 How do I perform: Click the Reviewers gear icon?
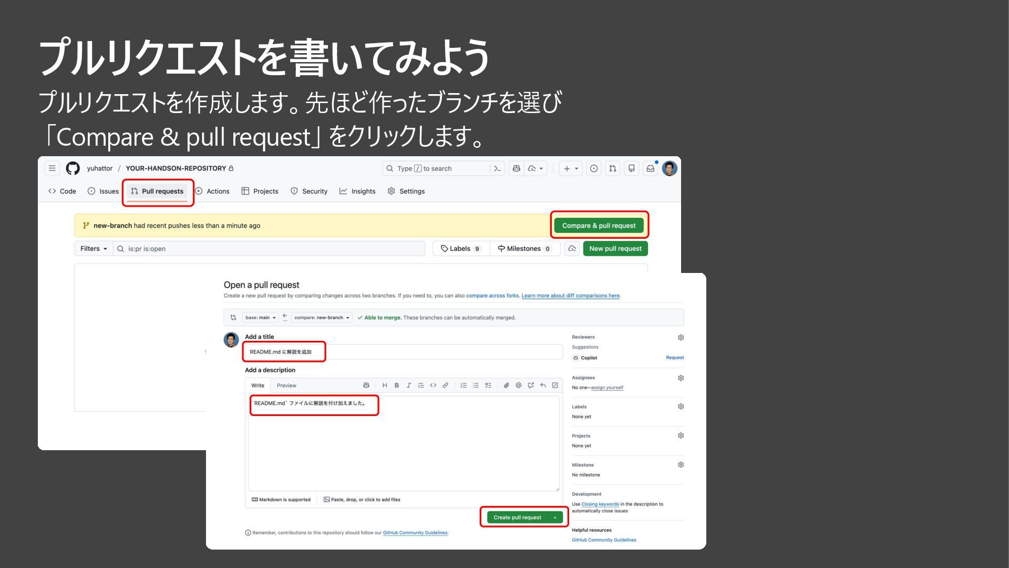(x=681, y=338)
